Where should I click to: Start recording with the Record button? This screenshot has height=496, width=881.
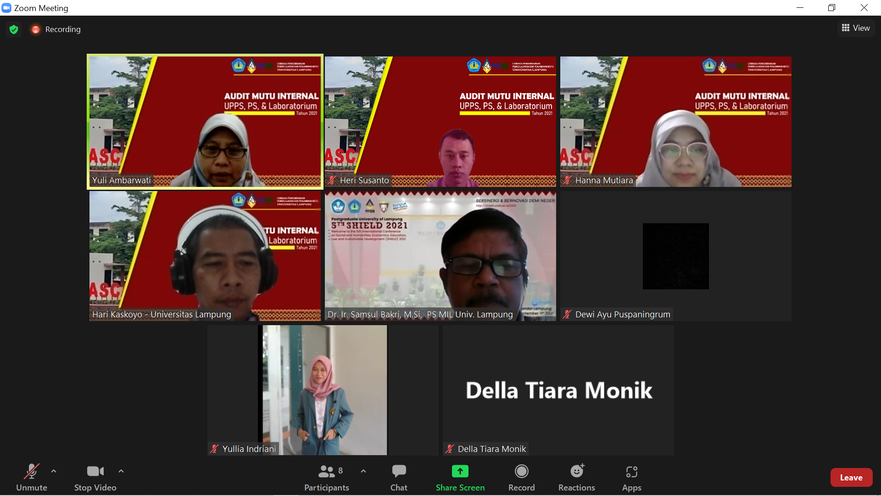[521, 478]
